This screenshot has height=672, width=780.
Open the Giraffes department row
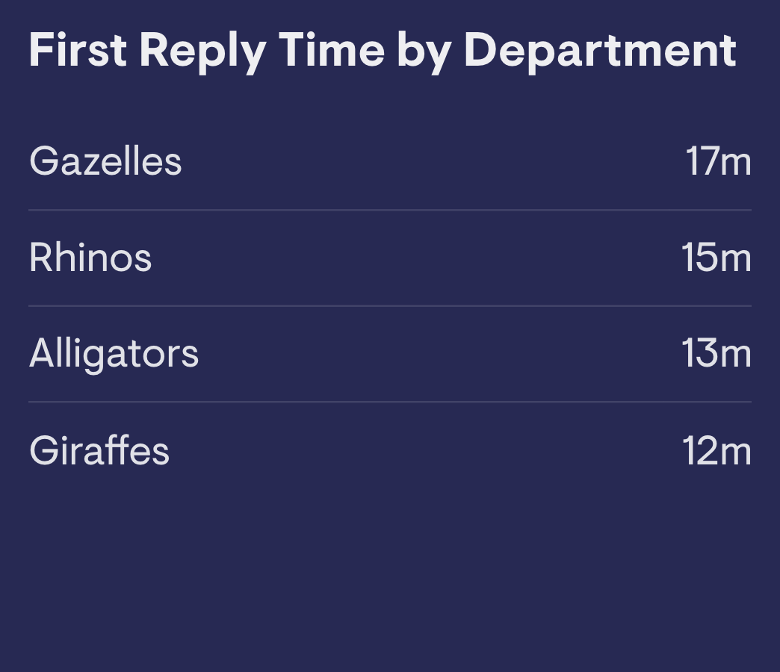coord(390,450)
